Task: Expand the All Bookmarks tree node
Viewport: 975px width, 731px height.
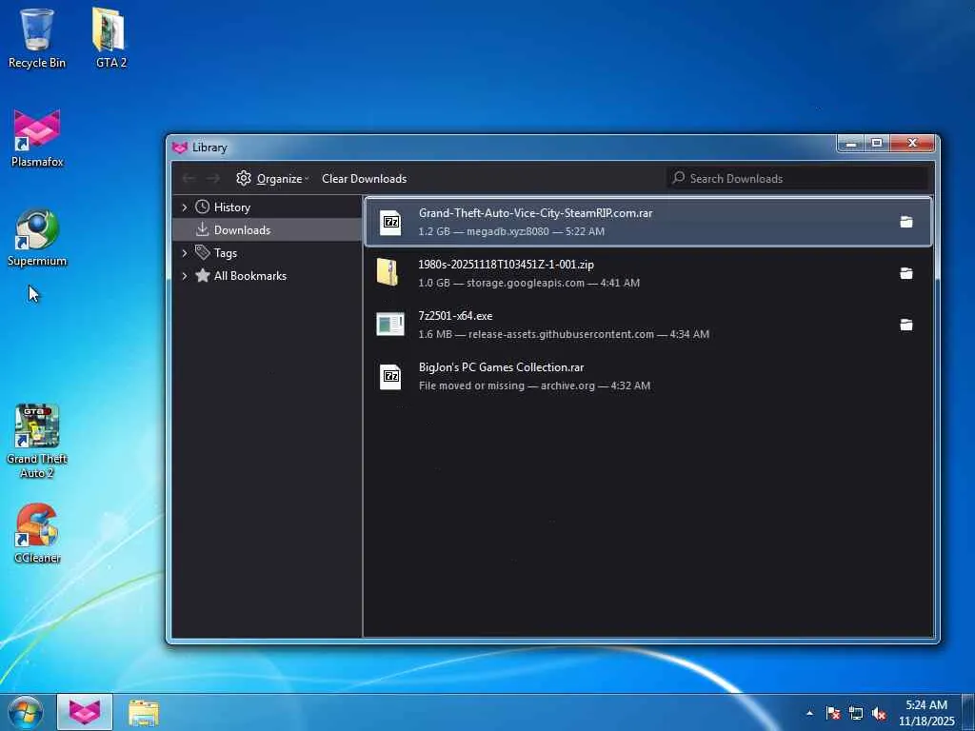Action: click(x=184, y=276)
